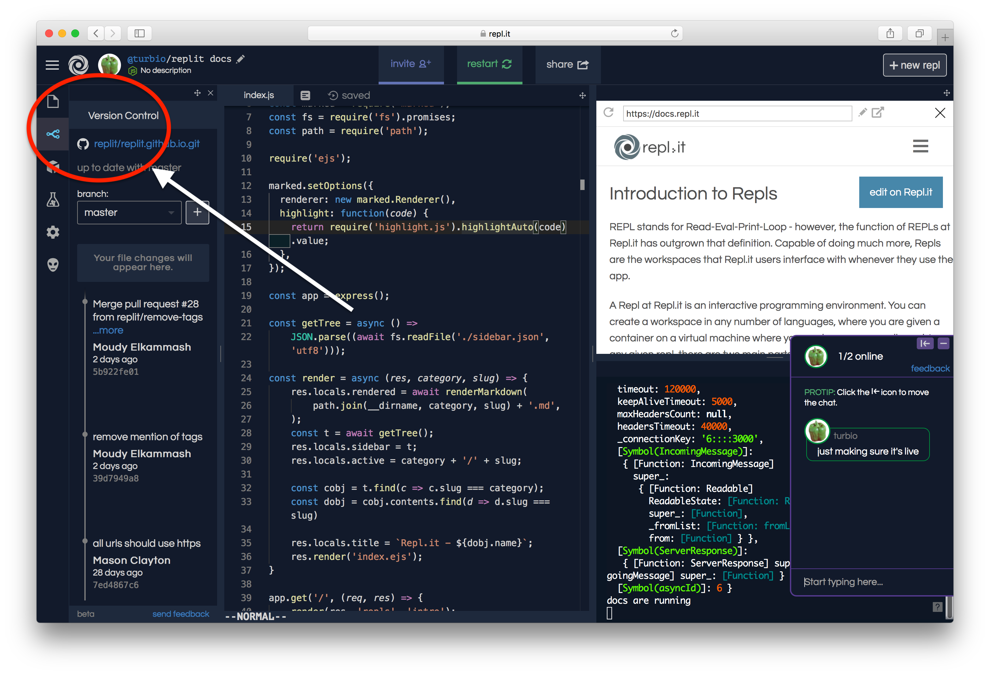This screenshot has width=990, height=675.
Task: Click the '@turbio/replit docs' title
Action: tap(179, 59)
